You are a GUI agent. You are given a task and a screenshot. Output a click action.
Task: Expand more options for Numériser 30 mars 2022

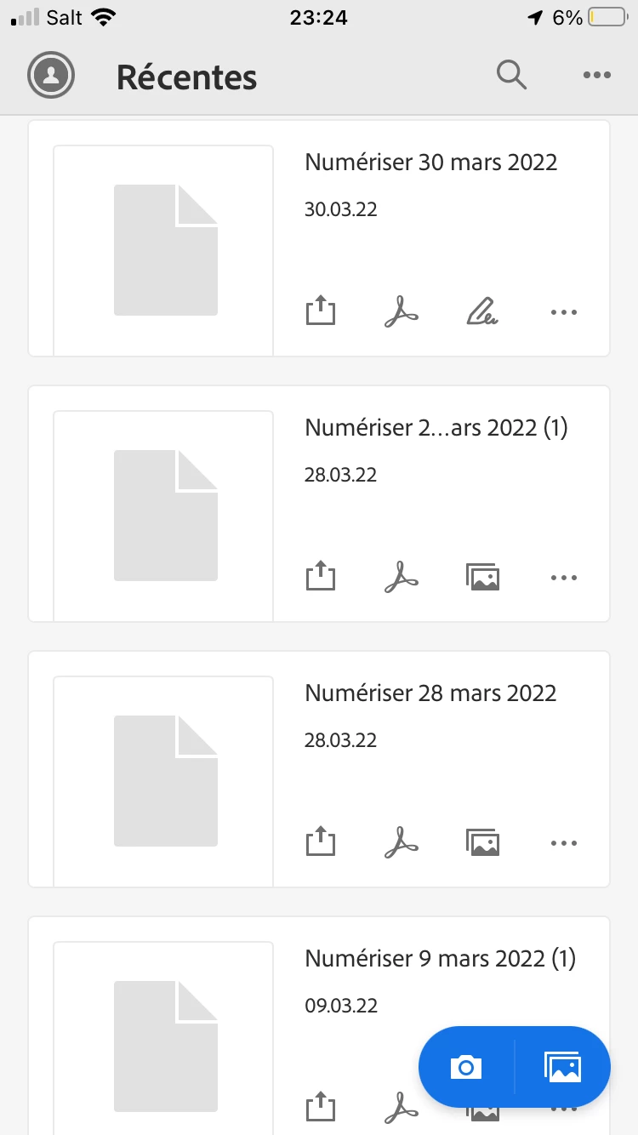point(564,312)
